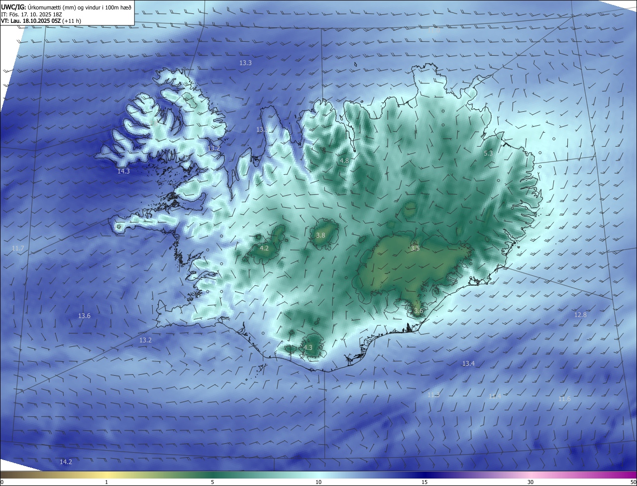
Task: Click the 12.8 value label
Action: click(x=580, y=315)
